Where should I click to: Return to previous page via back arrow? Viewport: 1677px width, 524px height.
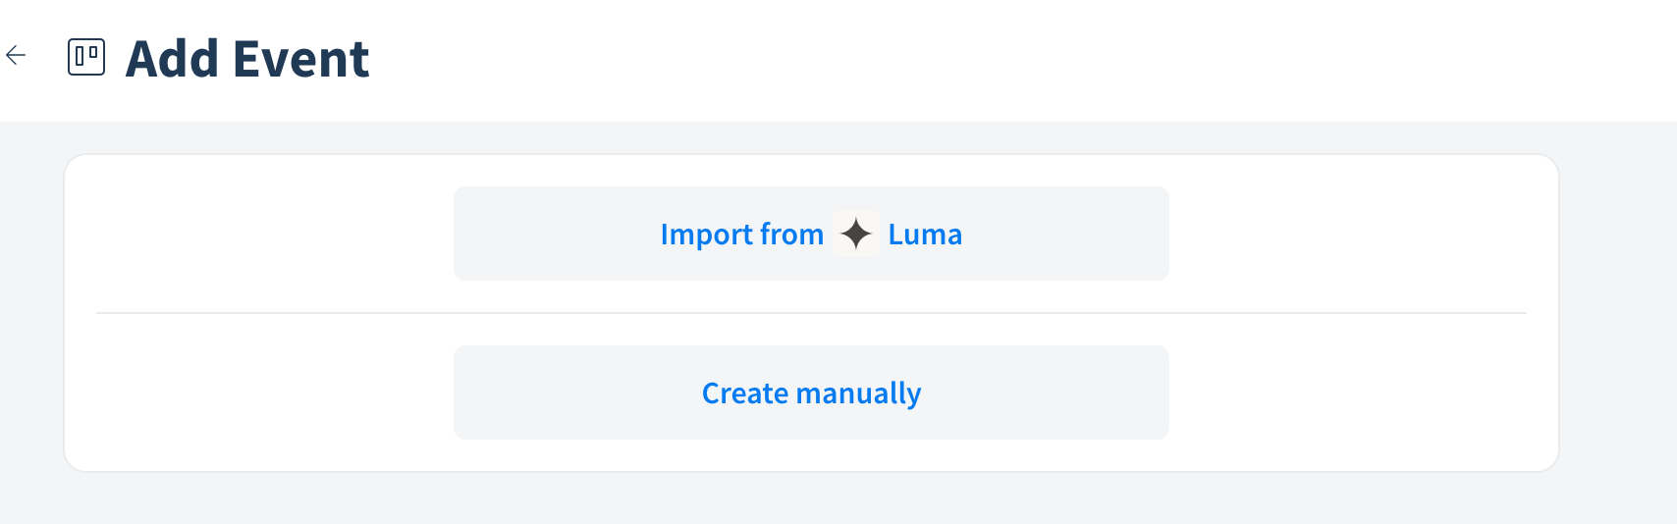click(x=16, y=56)
